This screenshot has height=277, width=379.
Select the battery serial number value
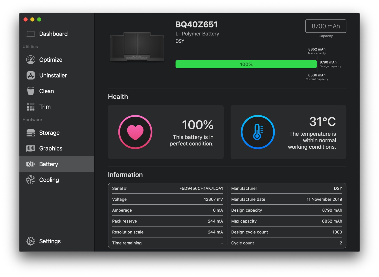click(201, 188)
